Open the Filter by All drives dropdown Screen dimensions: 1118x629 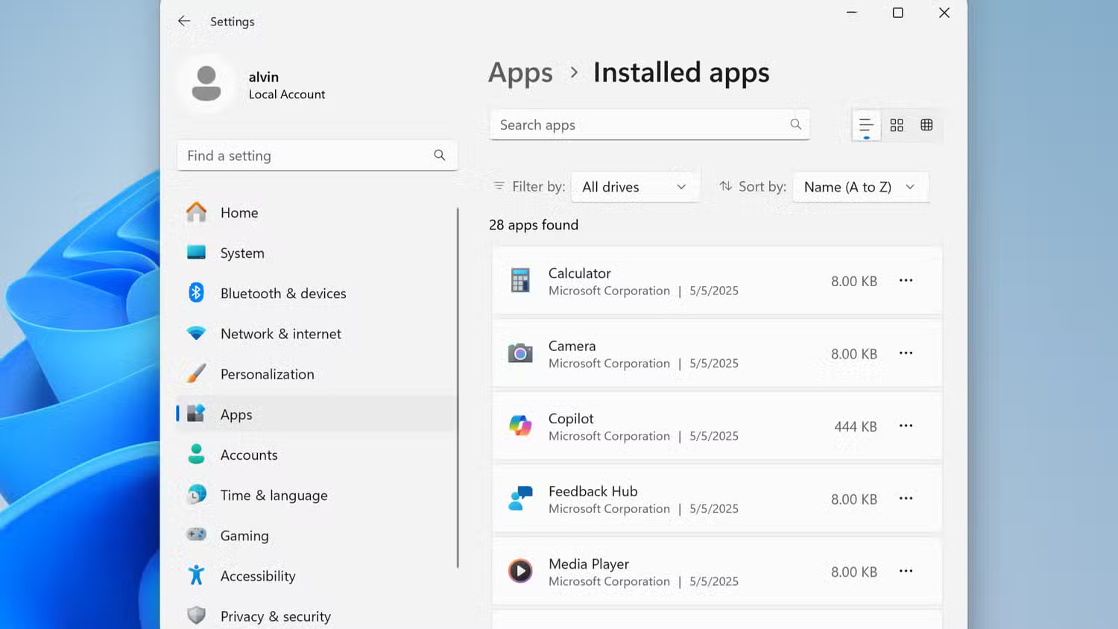pos(635,187)
